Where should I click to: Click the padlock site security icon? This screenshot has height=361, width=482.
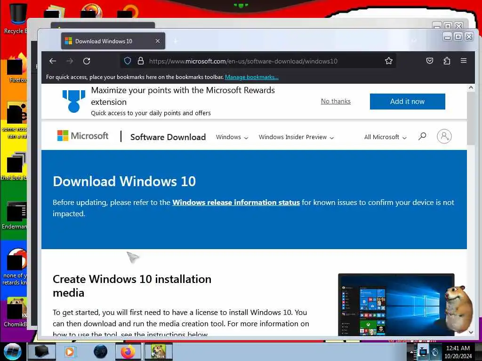point(140,61)
